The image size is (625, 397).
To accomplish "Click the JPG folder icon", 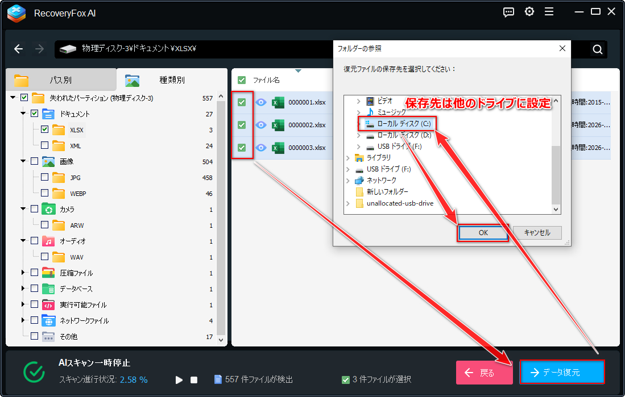I will [59, 178].
